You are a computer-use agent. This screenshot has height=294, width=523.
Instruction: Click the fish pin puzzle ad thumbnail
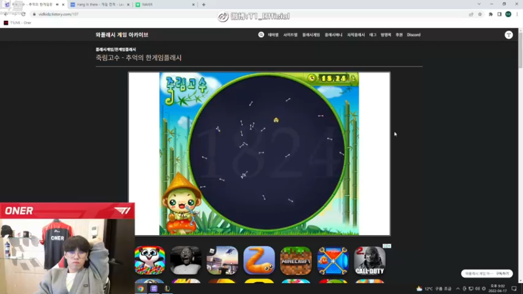pos(333,260)
